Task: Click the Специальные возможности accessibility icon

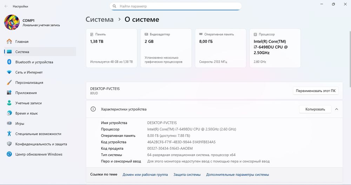Action: tap(9, 134)
